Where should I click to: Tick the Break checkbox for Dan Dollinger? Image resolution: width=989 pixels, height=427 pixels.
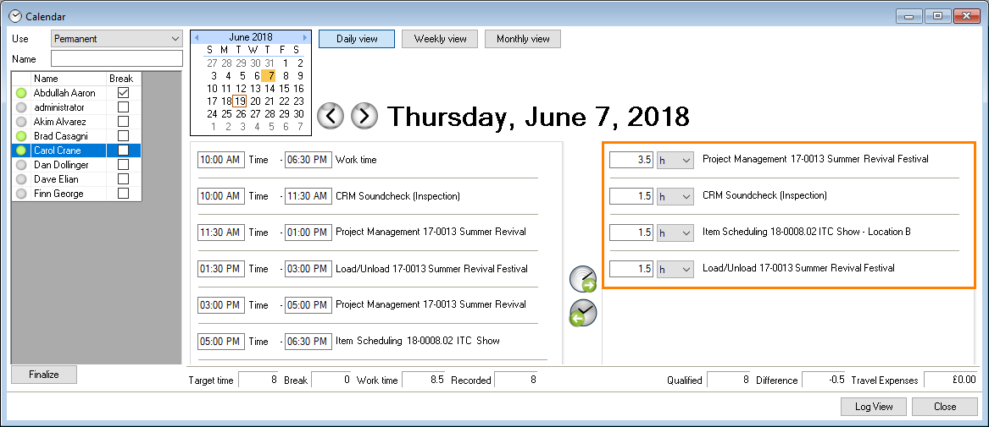click(124, 165)
